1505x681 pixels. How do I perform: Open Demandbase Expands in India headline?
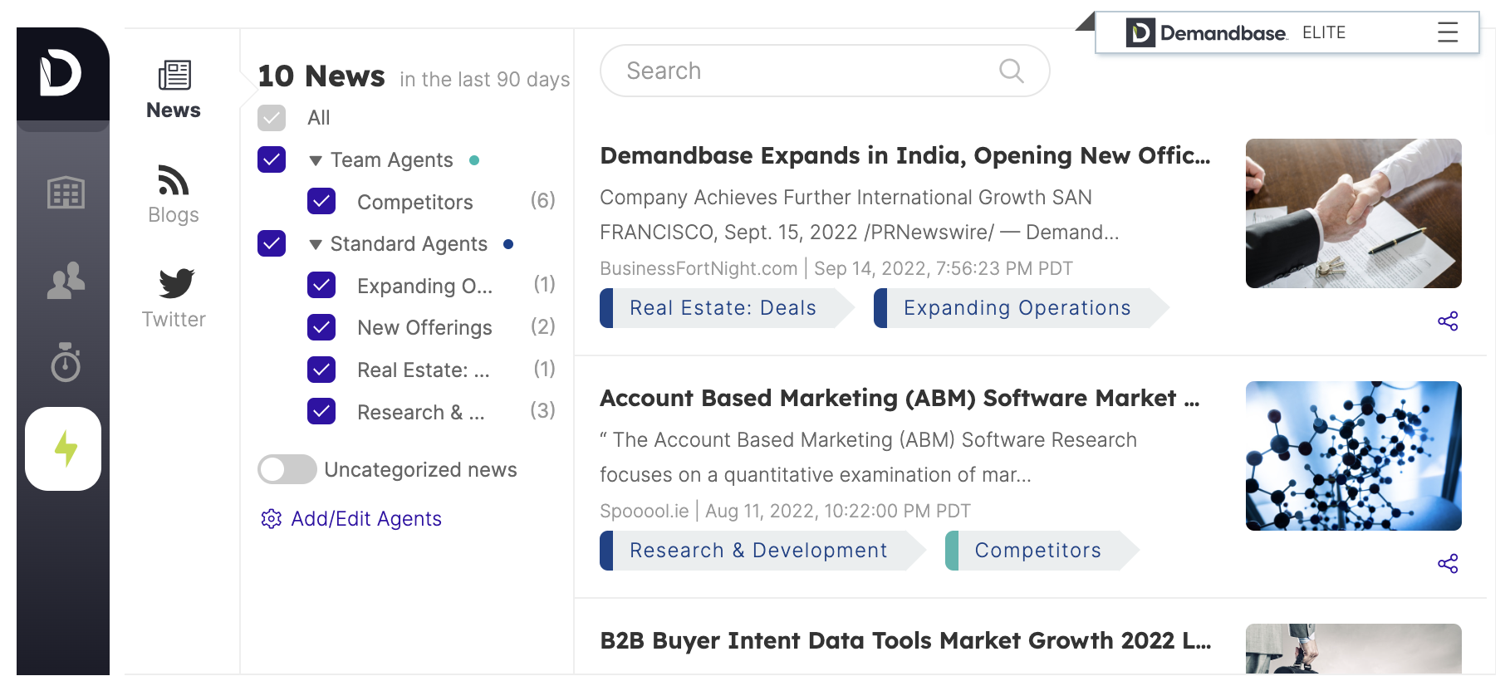[905, 155]
